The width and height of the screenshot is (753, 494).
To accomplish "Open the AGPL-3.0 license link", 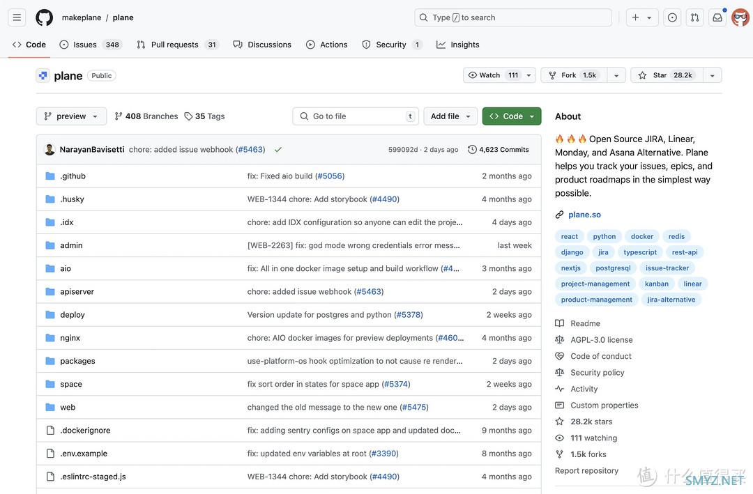I will click(594, 339).
